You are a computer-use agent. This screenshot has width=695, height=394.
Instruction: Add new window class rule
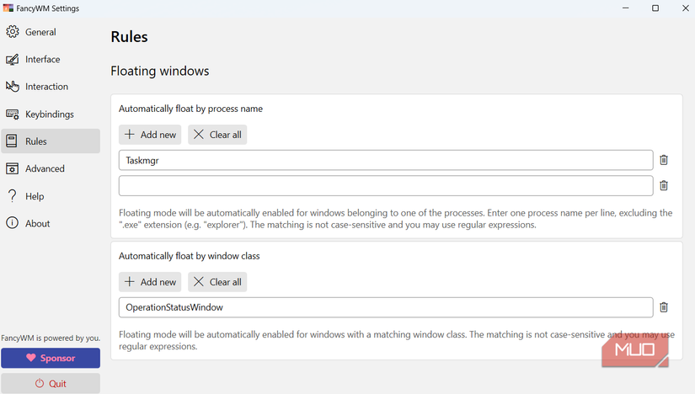coord(150,282)
